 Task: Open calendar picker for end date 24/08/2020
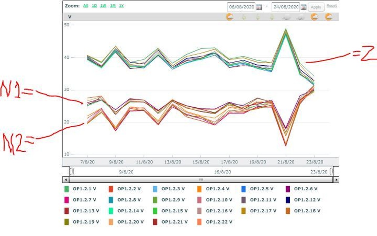coord(303,7)
